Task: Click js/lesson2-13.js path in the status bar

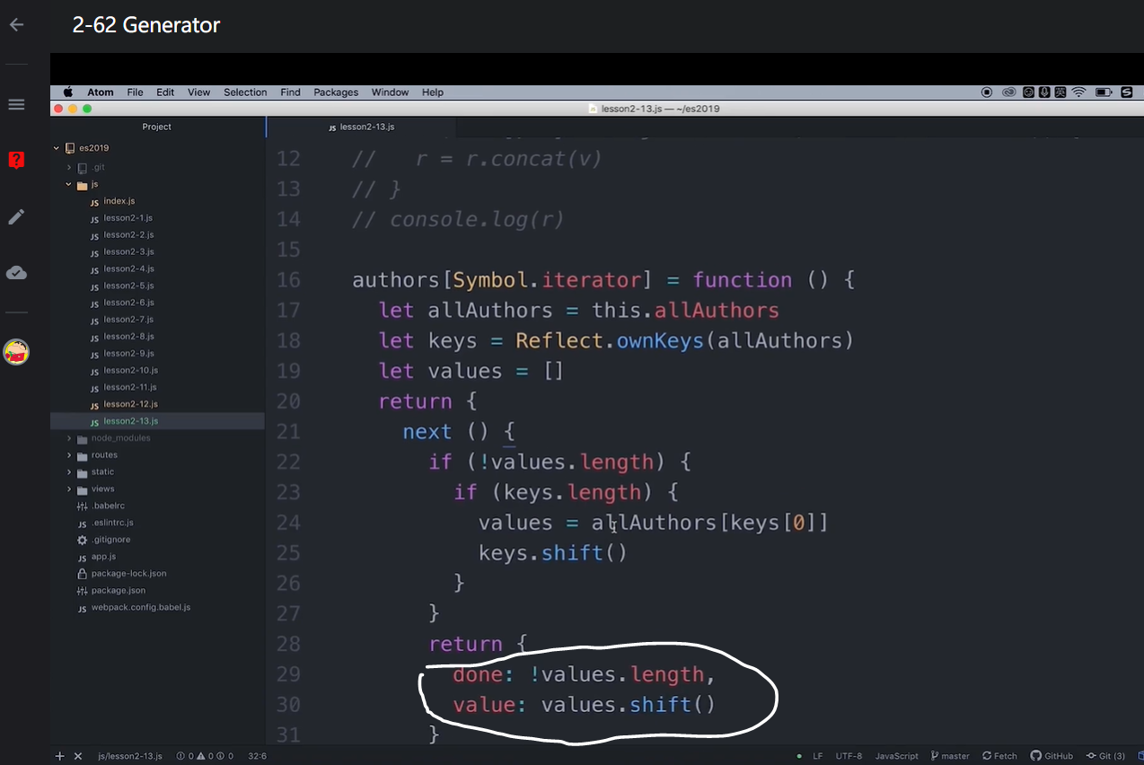Action: point(130,756)
